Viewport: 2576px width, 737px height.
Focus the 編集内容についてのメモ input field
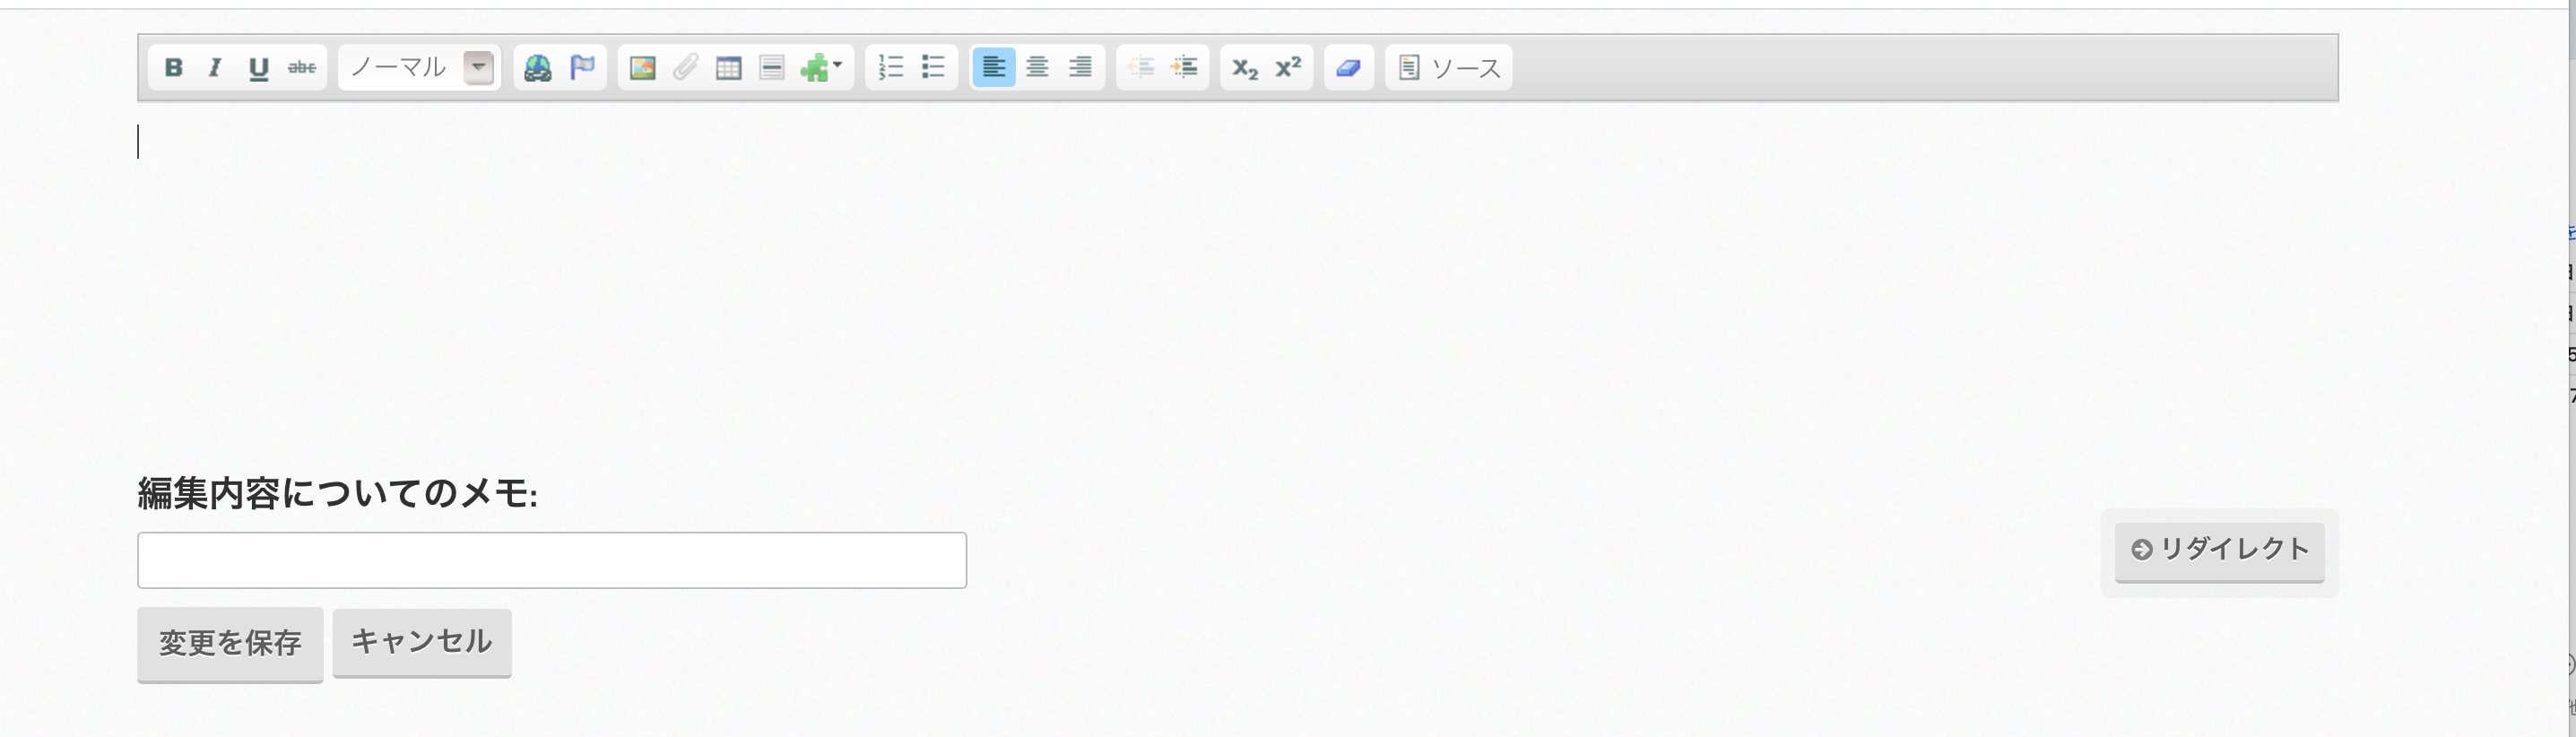click(x=552, y=560)
